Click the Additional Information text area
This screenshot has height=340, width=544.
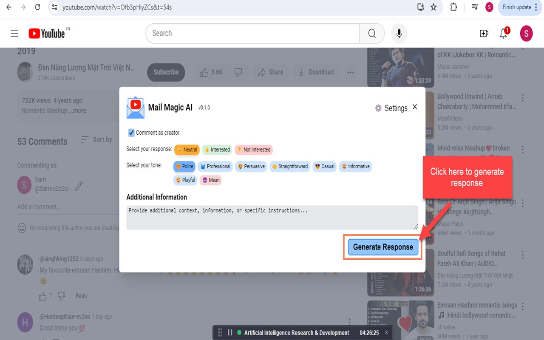point(272,218)
